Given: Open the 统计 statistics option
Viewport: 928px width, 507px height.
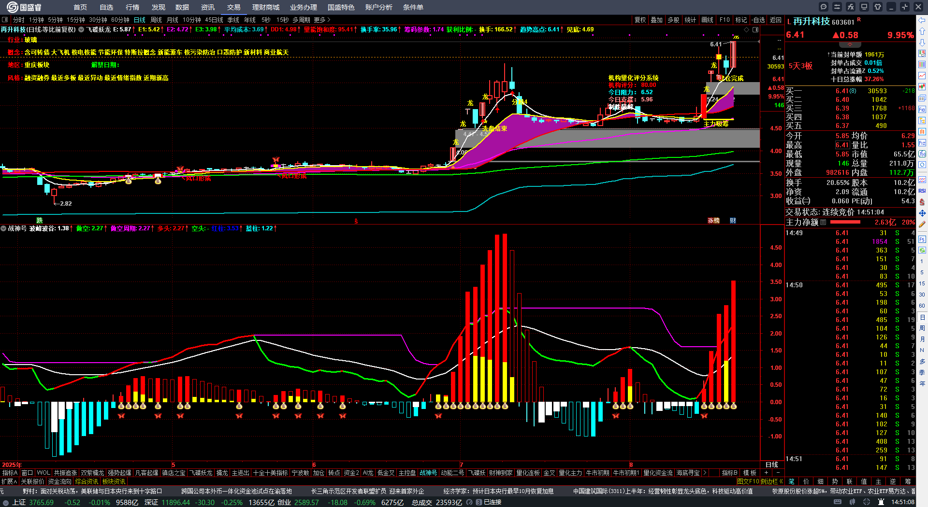Looking at the screenshot, I should 690,20.
